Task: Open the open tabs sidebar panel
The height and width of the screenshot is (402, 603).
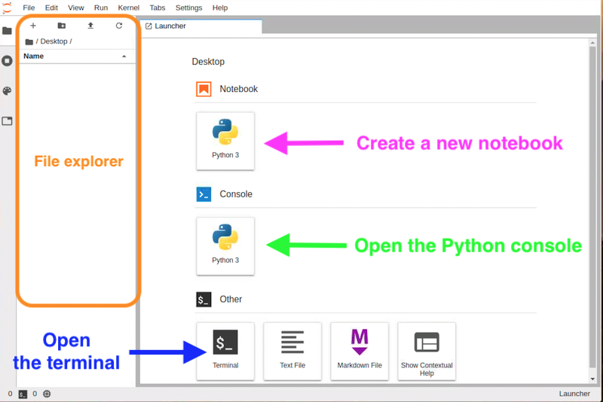Action: (x=7, y=121)
